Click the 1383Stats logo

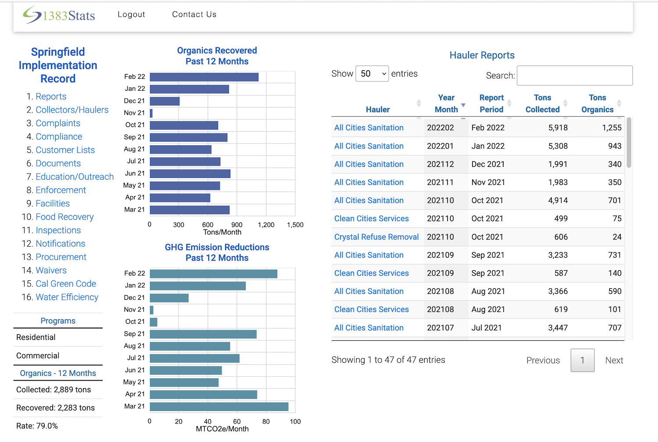pyautogui.click(x=59, y=15)
